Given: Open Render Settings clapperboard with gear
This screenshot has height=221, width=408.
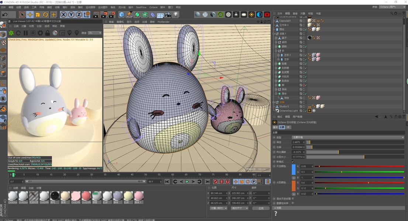Looking at the screenshot, I should (112, 14).
